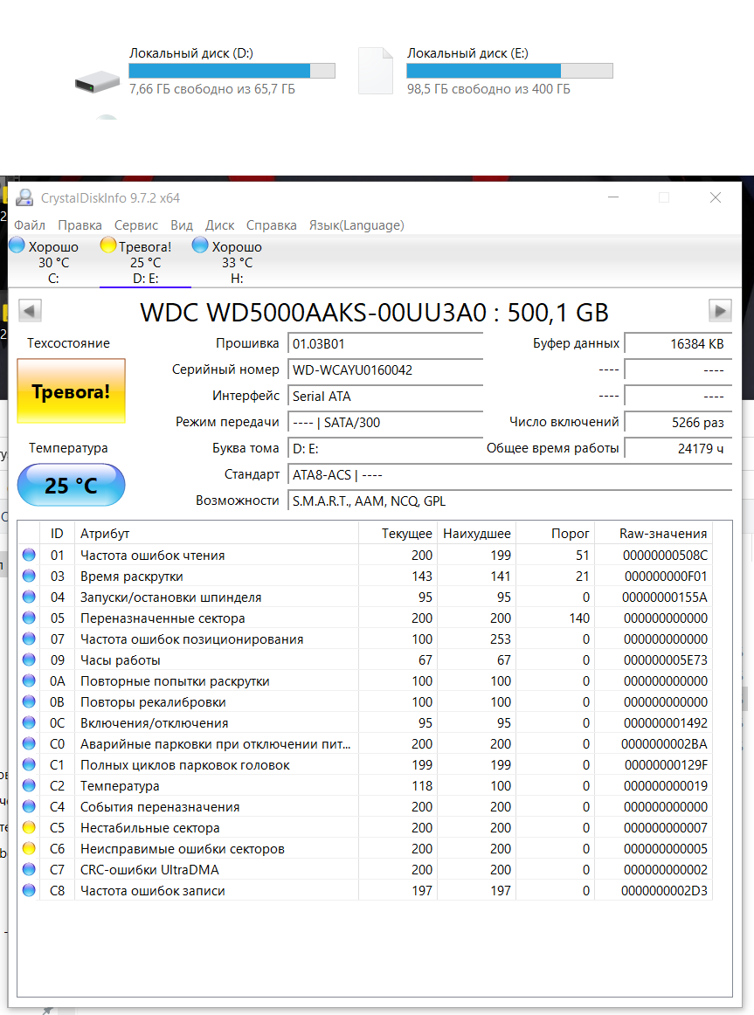Click the Текущее column header
The height and width of the screenshot is (1015, 754).
click(x=398, y=534)
